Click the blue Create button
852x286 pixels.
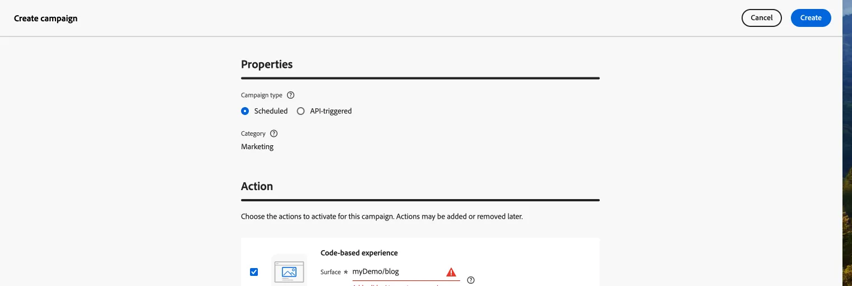(x=811, y=18)
